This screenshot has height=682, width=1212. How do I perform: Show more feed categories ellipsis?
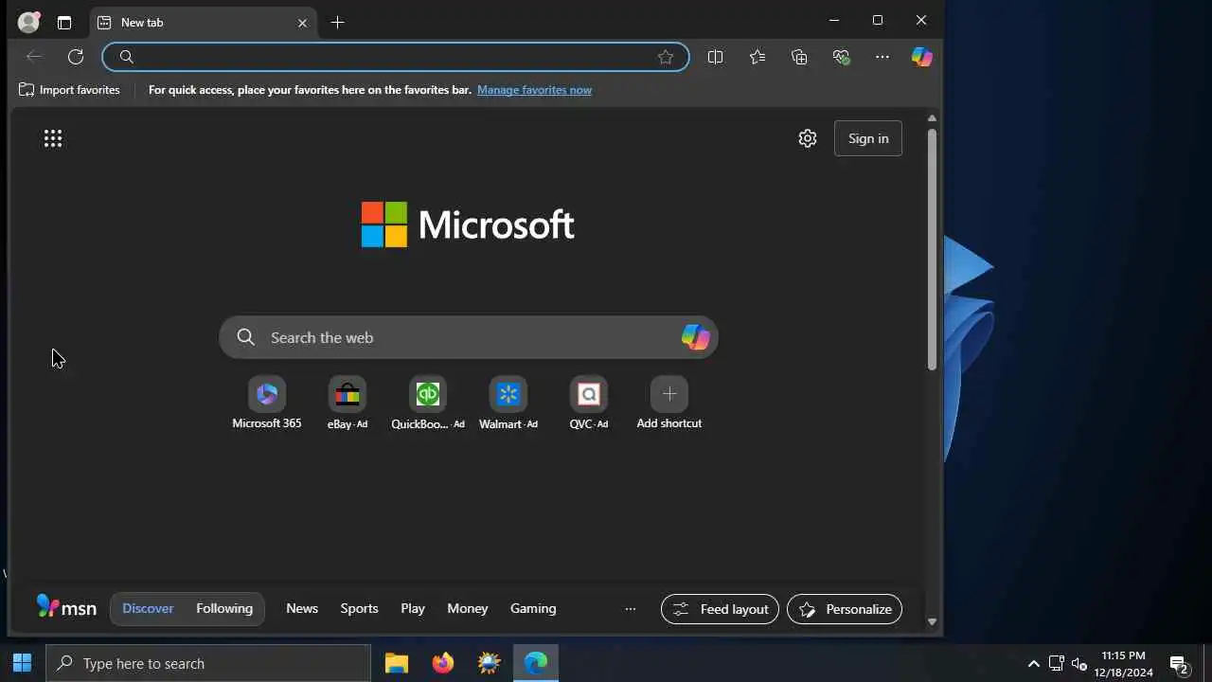click(x=631, y=609)
